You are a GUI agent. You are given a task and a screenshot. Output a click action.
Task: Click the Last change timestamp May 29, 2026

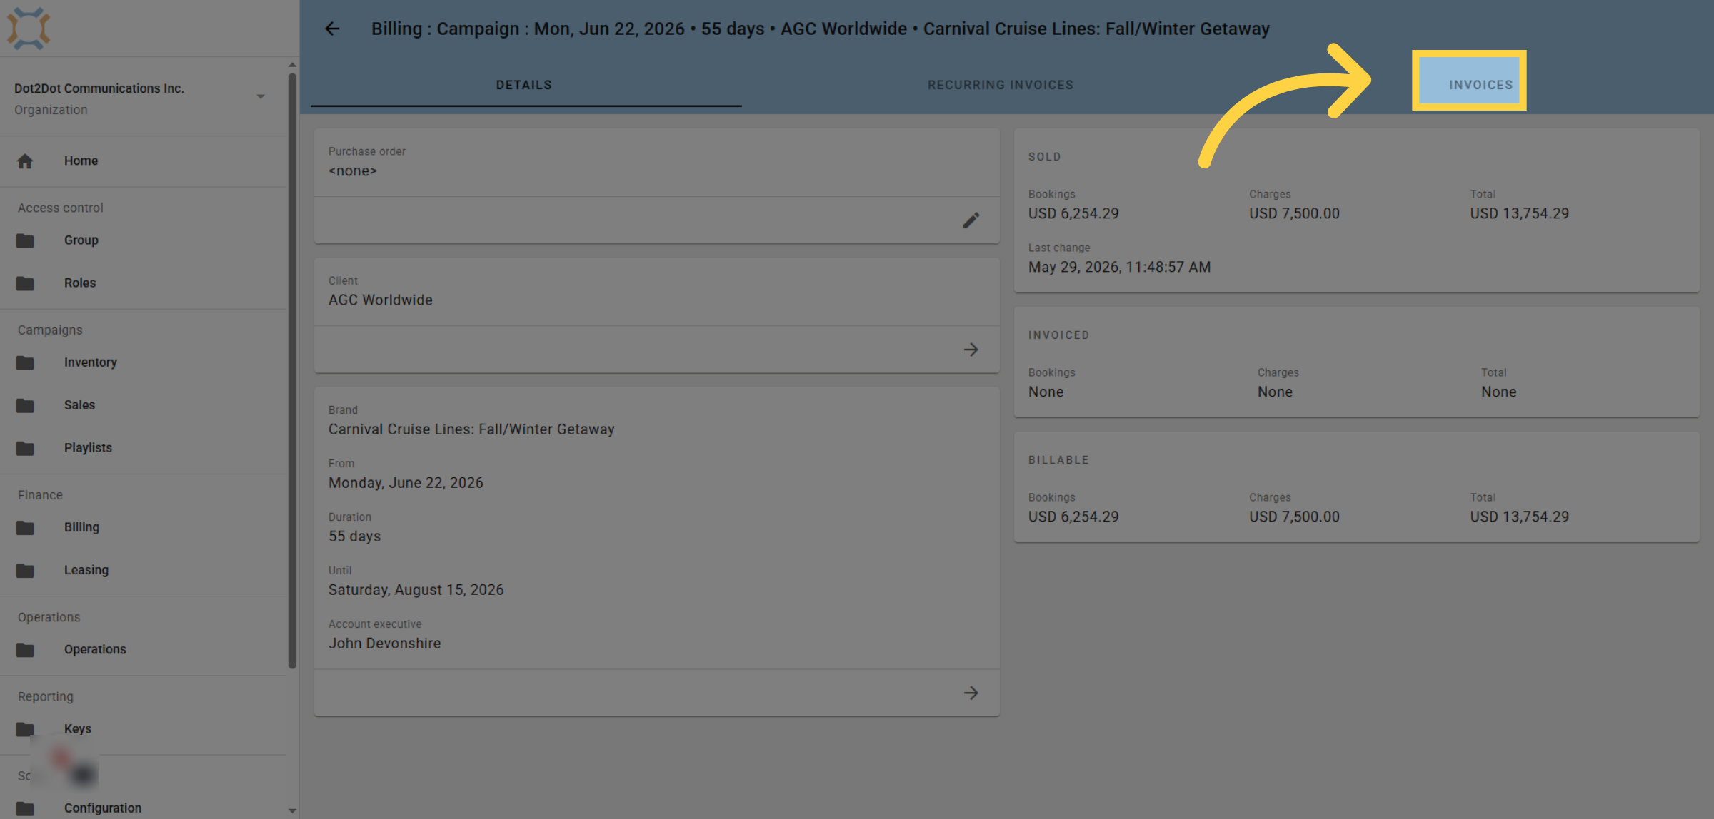click(x=1120, y=267)
